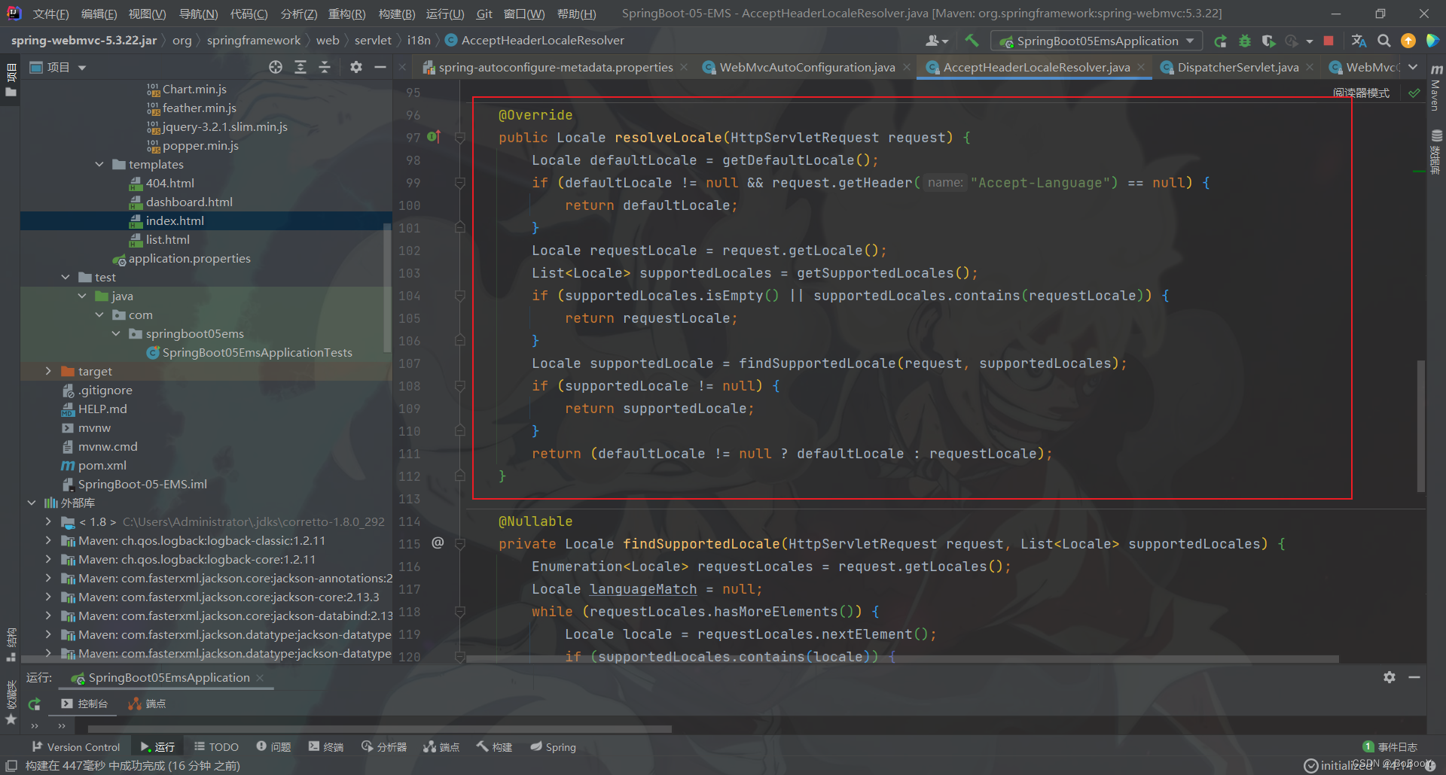The height and width of the screenshot is (775, 1446).
Task: Switch to DispatcherServlet.java tab
Action: click(x=1237, y=68)
